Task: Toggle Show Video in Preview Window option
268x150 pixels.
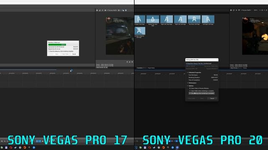Action: pos(190,88)
